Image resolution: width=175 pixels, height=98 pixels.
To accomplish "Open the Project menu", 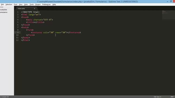I will pos(38,4).
